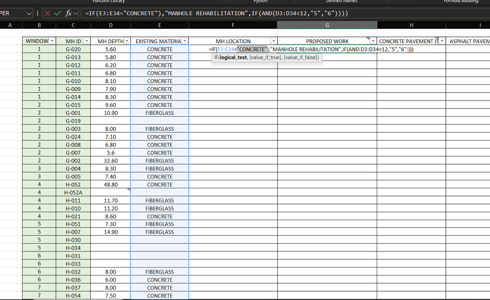Open the EXISTING MATERIAL filter dropdown
Viewport: 490px width, 300px height.
tap(185, 41)
